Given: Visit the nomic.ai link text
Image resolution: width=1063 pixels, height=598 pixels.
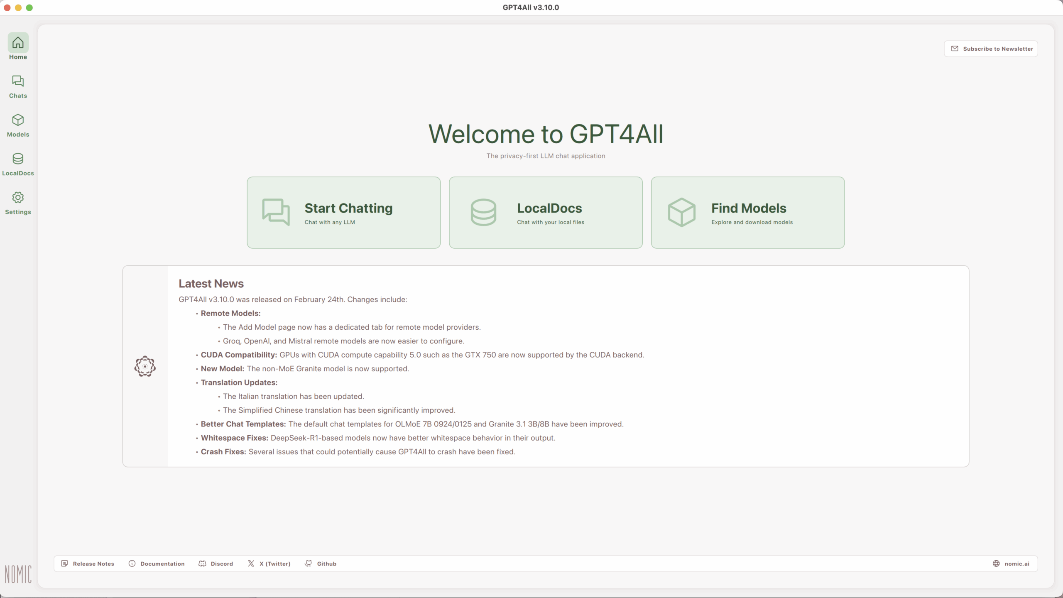Looking at the screenshot, I should (x=1017, y=564).
